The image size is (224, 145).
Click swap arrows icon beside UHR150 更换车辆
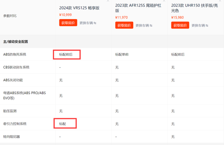[207, 25]
